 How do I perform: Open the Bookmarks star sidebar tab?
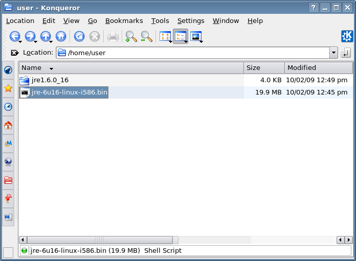click(8, 88)
